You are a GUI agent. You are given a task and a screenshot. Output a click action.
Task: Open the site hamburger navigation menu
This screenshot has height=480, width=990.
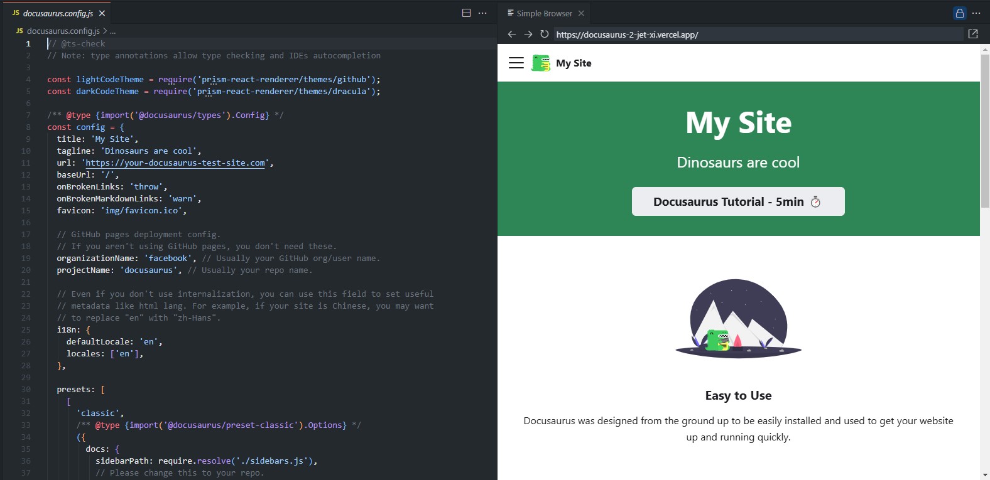click(x=516, y=63)
